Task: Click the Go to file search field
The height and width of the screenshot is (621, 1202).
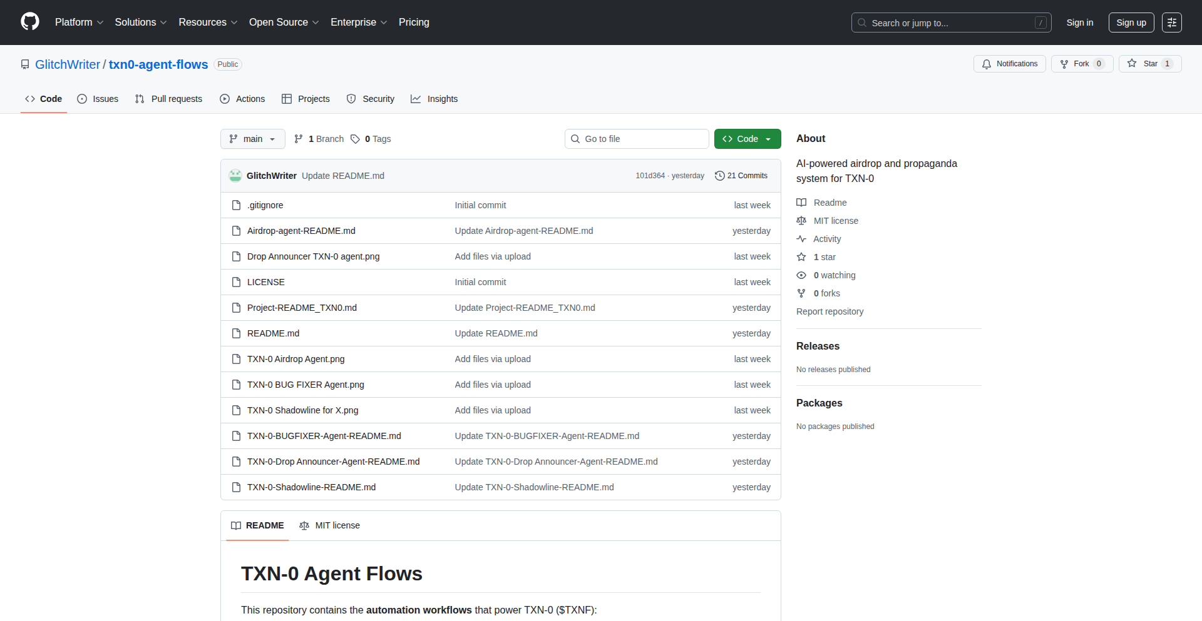Action: (x=637, y=139)
